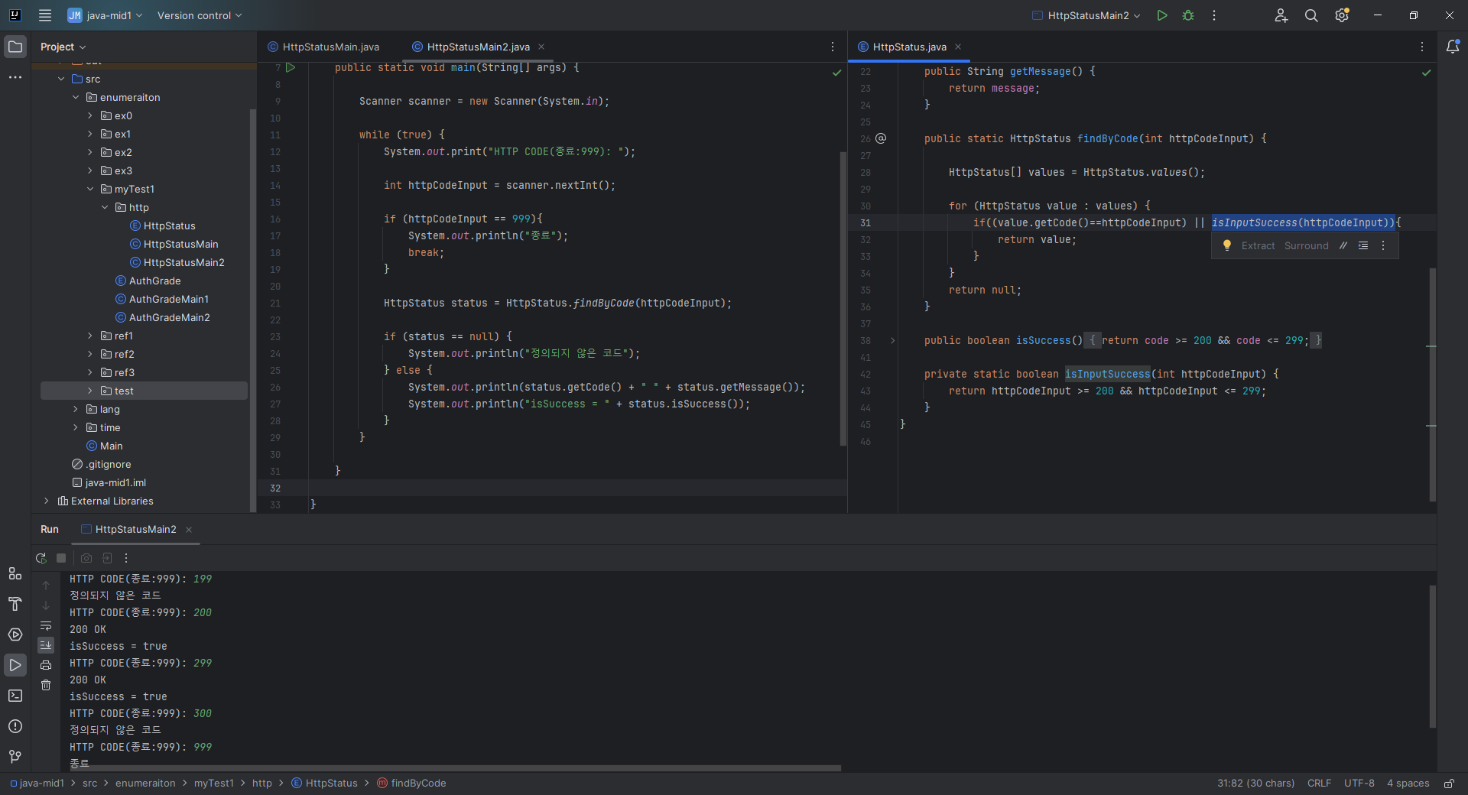Close the HttpStatus.java editor tab

click(x=958, y=47)
